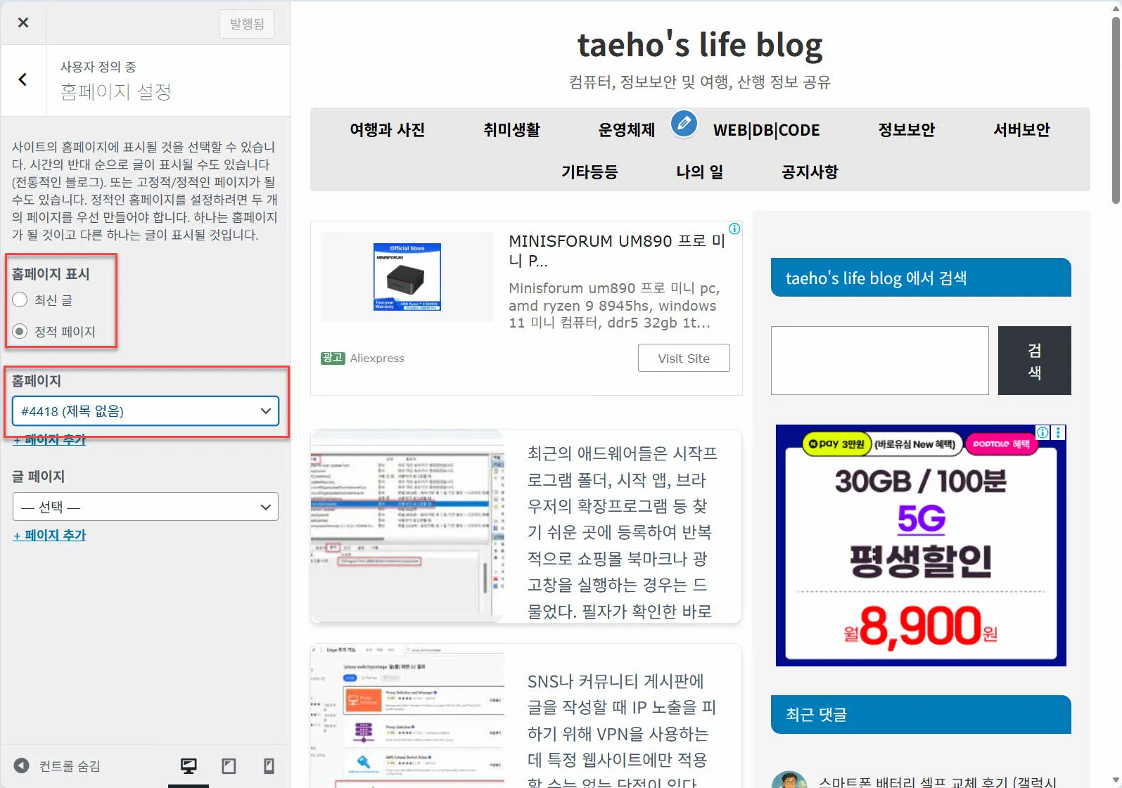Open the 여행과 사진 menu item
This screenshot has height=788, width=1122.
coord(388,130)
